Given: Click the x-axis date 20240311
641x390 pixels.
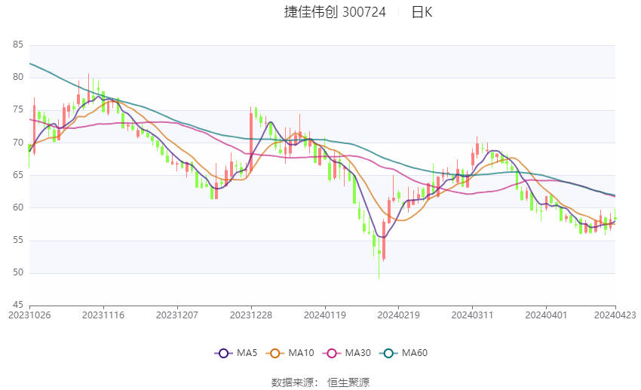Looking at the screenshot, I should pos(473,315).
